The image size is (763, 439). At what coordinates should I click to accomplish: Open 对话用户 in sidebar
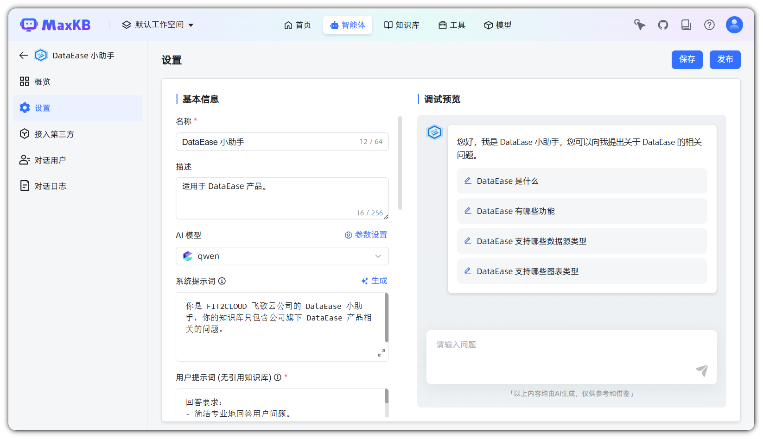78,160
